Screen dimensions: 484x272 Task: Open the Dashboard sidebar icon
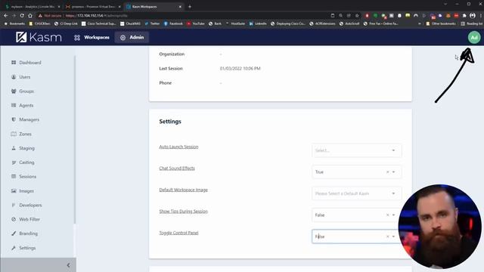tap(14, 62)
